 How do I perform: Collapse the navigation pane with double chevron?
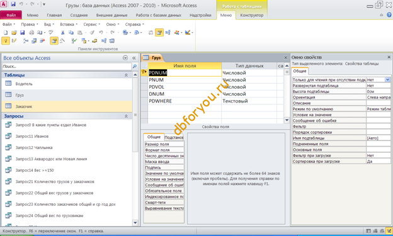pos(134,58)
